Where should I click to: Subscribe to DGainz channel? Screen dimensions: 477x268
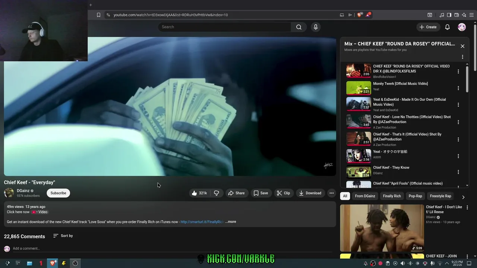(x=58, y=193)
